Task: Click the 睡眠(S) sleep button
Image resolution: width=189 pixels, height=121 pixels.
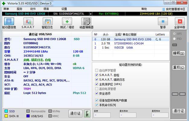Action: point(179,53)
